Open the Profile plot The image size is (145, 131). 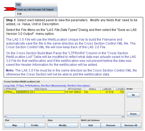35,125
